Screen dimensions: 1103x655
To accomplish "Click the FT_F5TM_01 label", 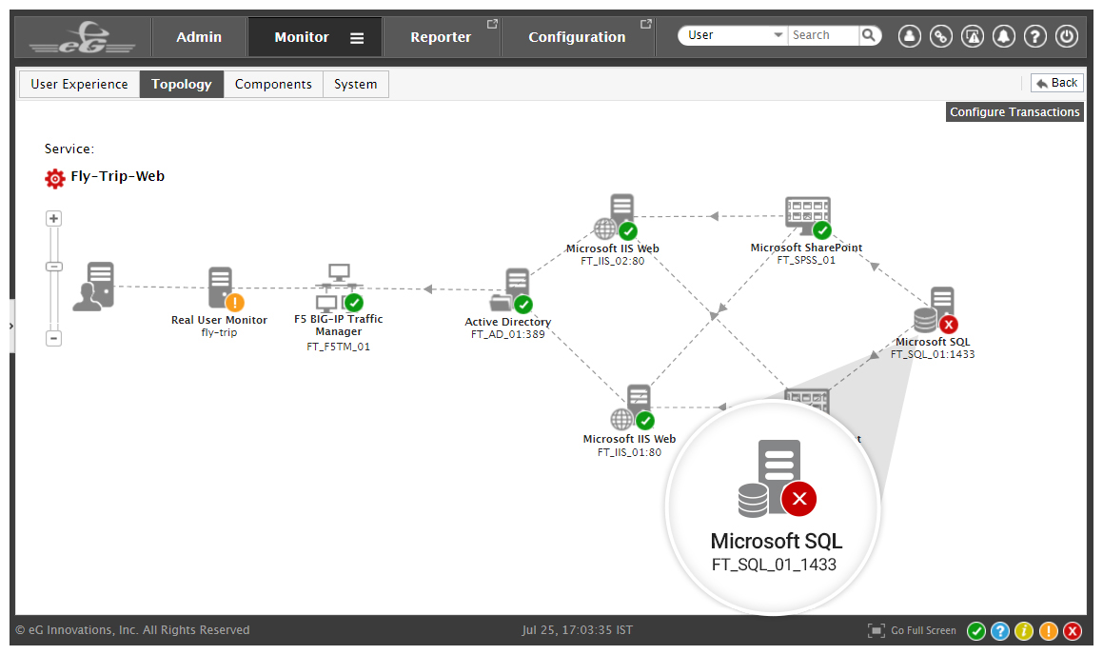I will coord(339,347).
